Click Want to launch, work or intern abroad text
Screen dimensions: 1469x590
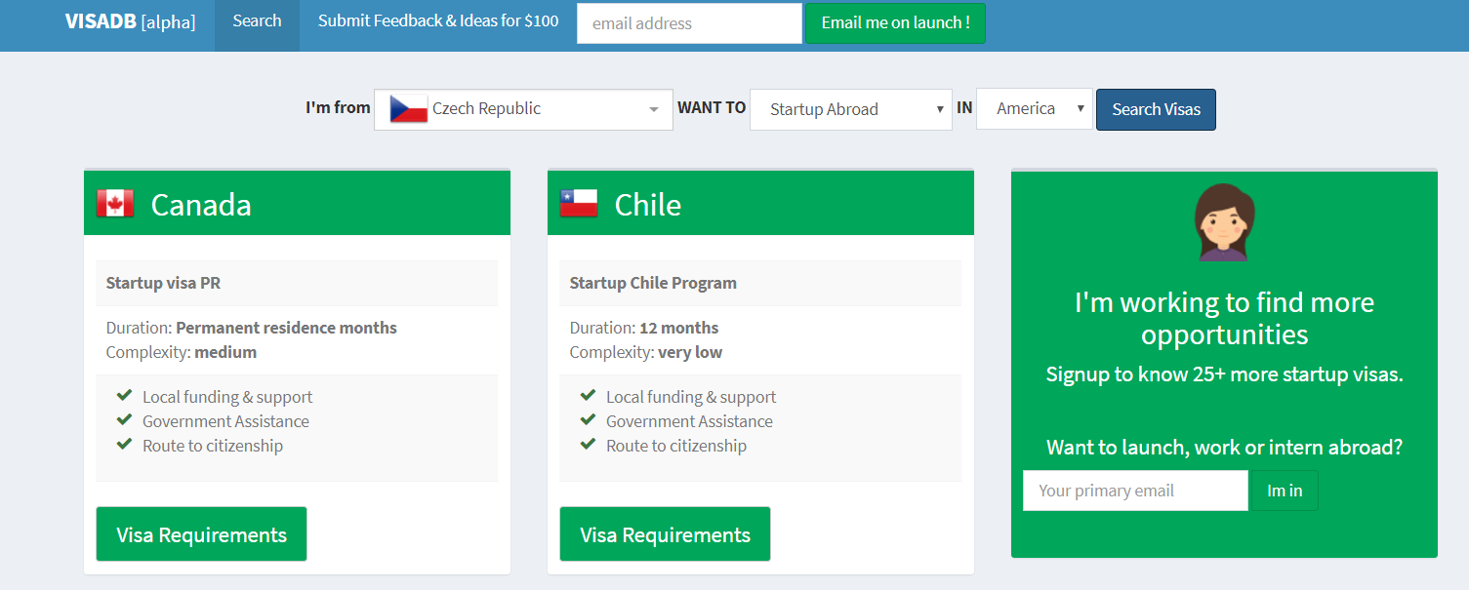tap(1224, 448)
